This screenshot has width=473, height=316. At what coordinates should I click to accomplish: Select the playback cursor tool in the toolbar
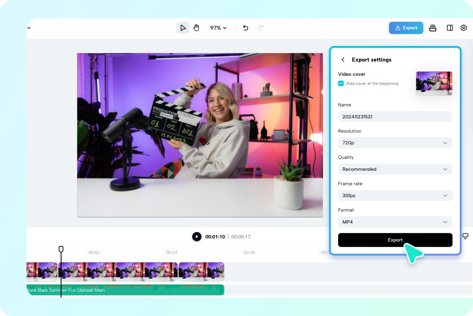(x=183, y=28)
